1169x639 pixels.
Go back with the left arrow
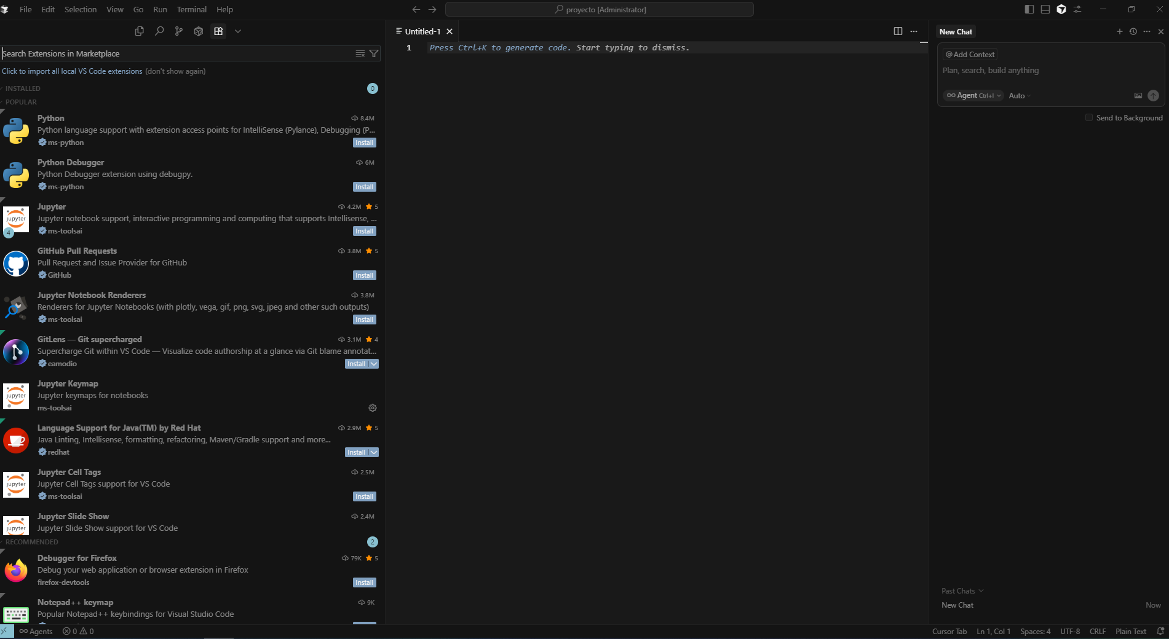point(416,9)
